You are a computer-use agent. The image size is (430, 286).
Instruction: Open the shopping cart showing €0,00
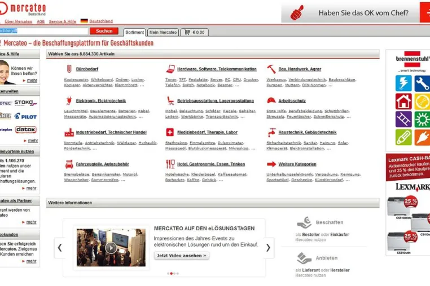(195, 32)
